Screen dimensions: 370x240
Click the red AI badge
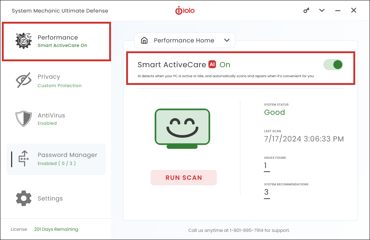(x=212, y=64)
